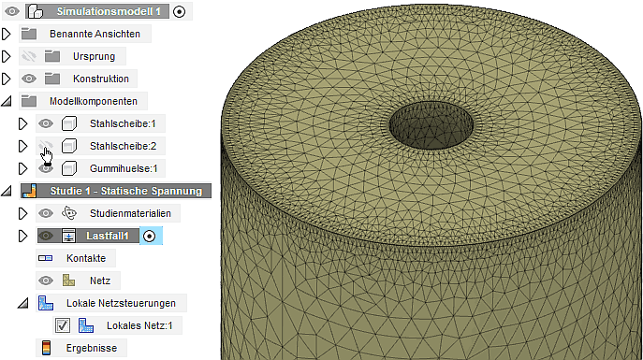Hide the Netz mesh display
This screenshot has width=643, height=360.
(46, 281)
